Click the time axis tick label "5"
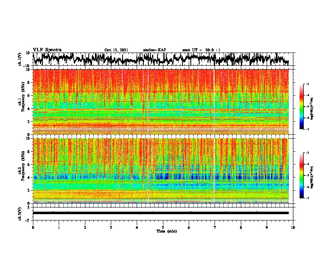Screen dimensions: 330x255 tap(163, 227)
